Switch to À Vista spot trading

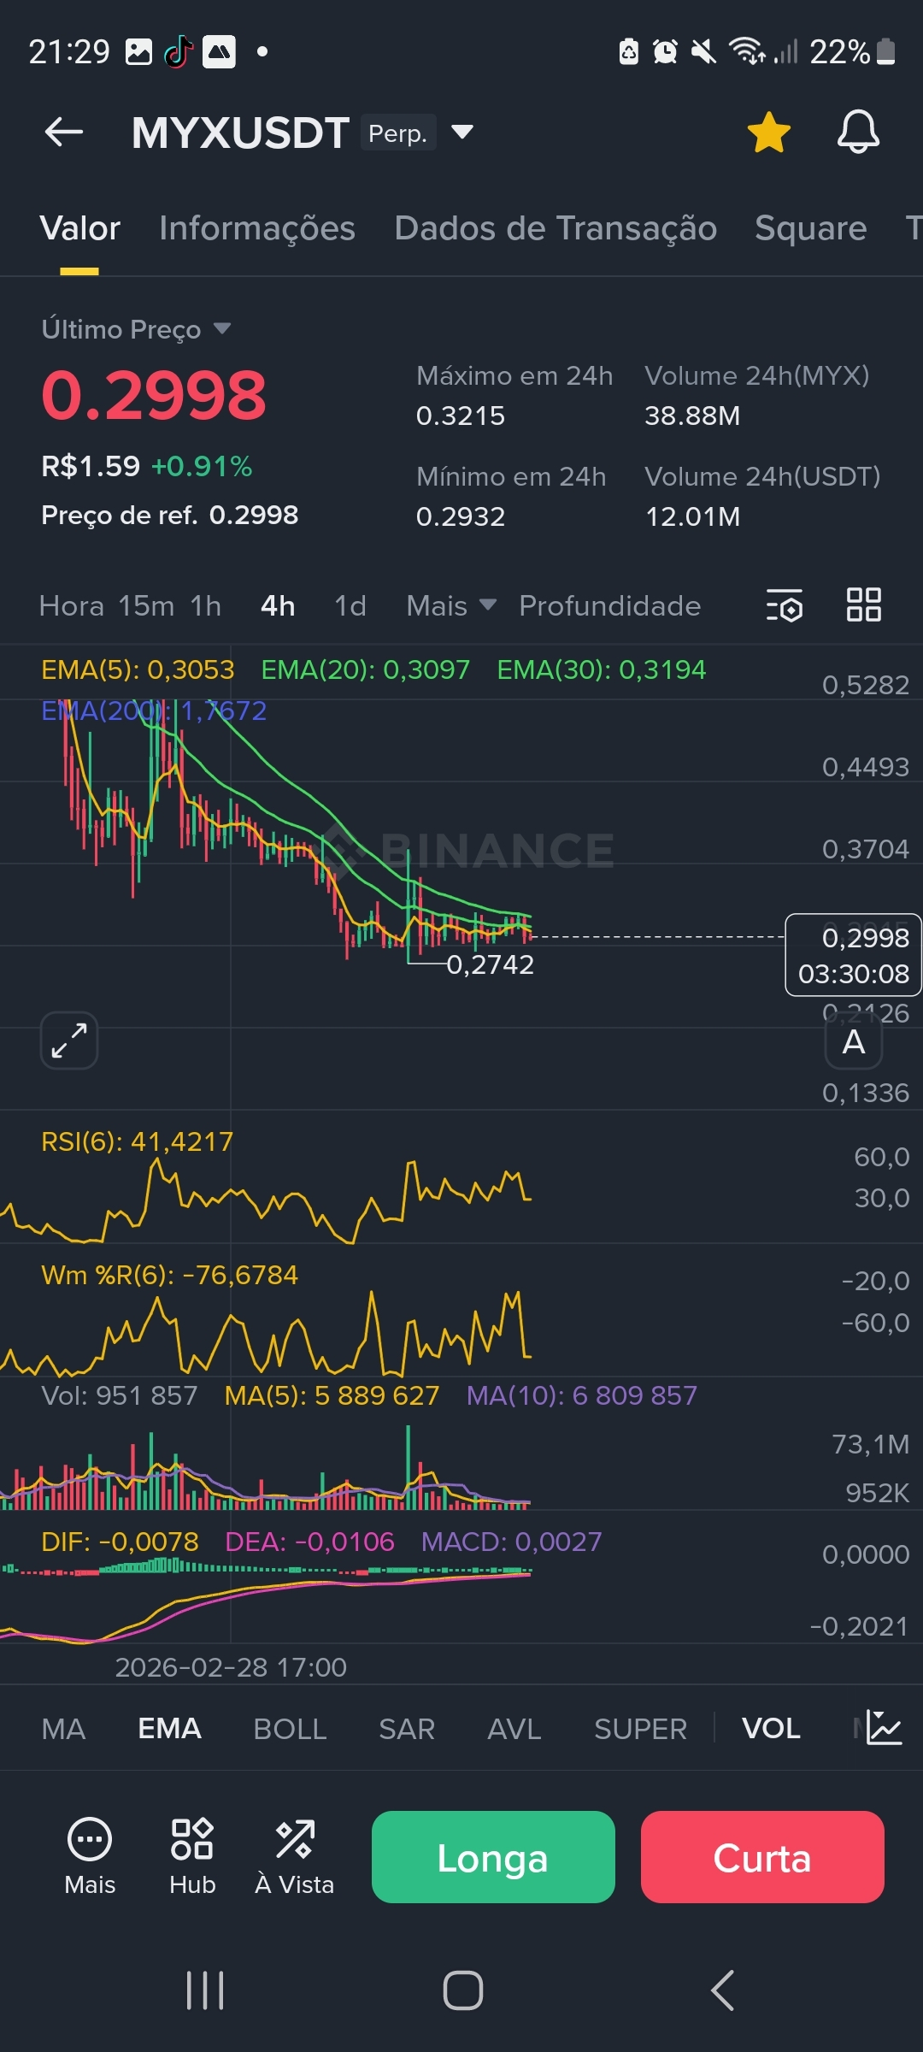pos(295,1856)
